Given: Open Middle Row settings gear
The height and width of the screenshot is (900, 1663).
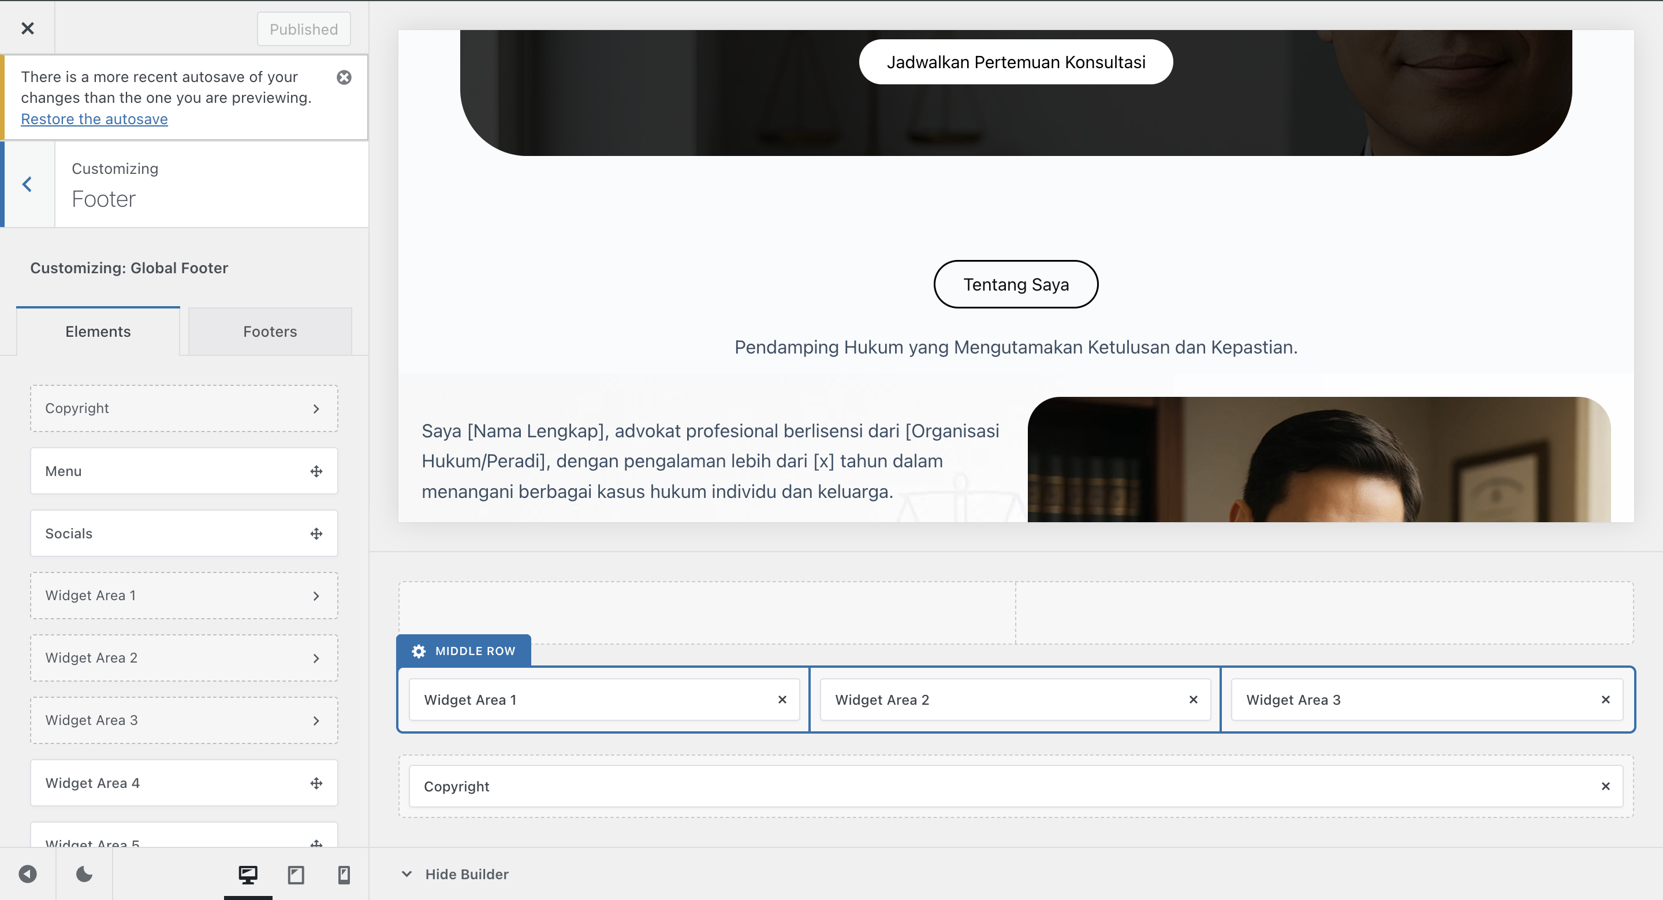Looking at the screenshot, I should pyautogui.click(x=418, y=651).
